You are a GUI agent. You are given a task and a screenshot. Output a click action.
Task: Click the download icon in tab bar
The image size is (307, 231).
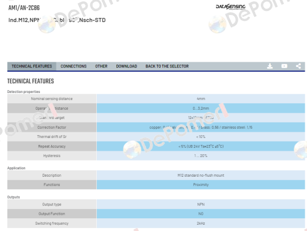tap(270, 66)
